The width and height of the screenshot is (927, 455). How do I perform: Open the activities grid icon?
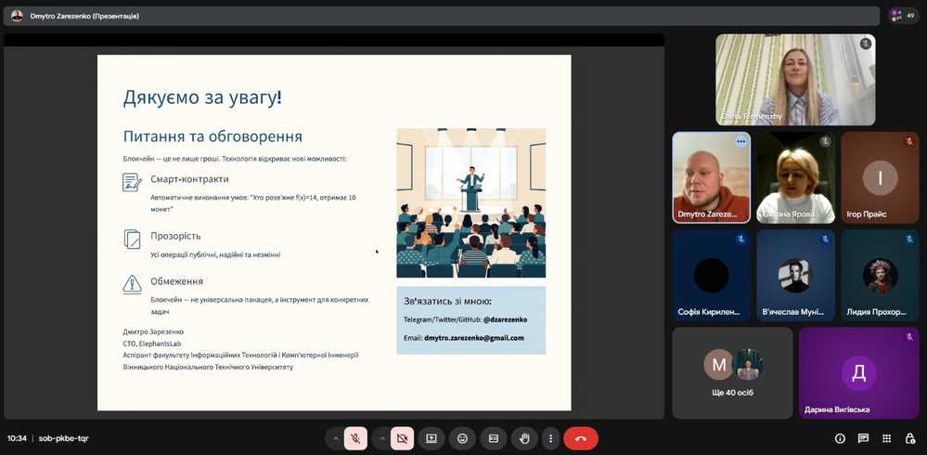(x=886, y=438)
